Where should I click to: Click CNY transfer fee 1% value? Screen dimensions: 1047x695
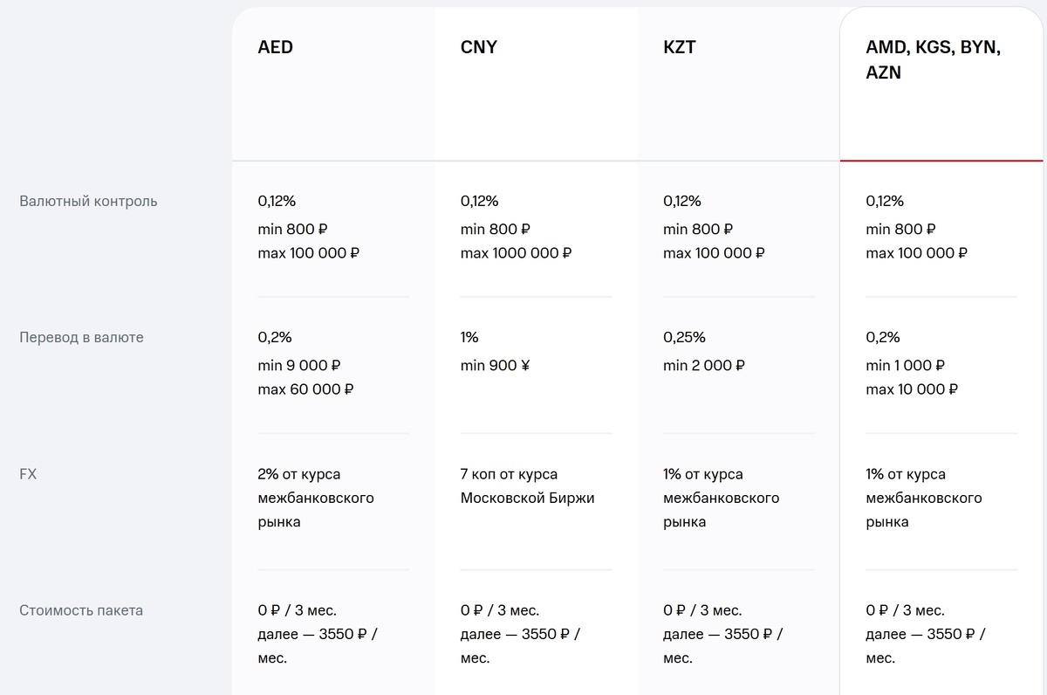pyautogui.click(x=469, y=337)
